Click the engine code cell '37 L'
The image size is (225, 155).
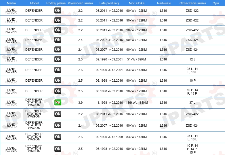pyautogui.click(x=192, y=103)
